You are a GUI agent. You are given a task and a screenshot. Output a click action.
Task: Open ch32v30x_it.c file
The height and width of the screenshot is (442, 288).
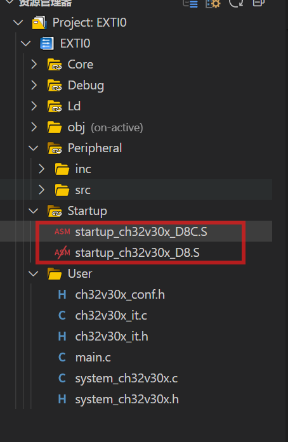point(111,316)
